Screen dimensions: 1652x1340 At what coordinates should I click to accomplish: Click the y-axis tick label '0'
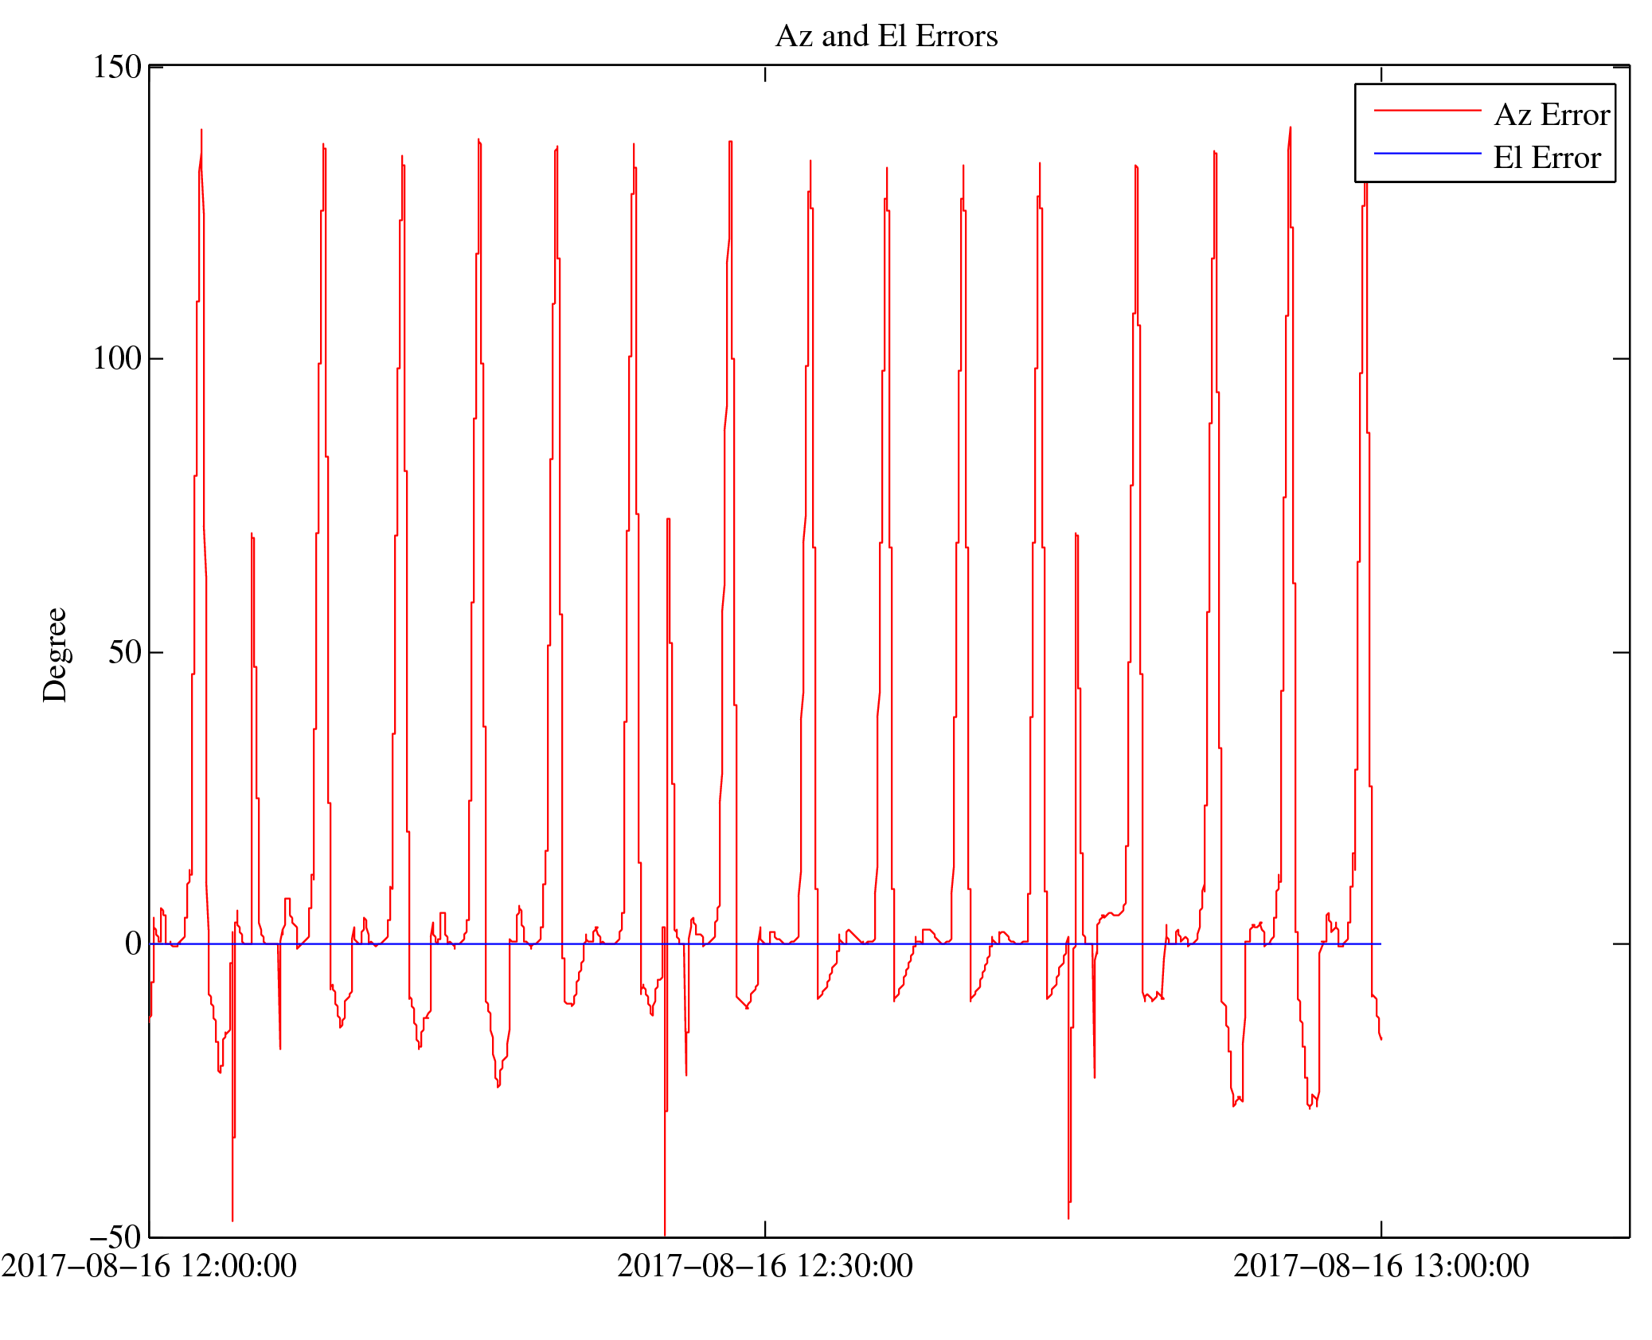pos(133,944)
